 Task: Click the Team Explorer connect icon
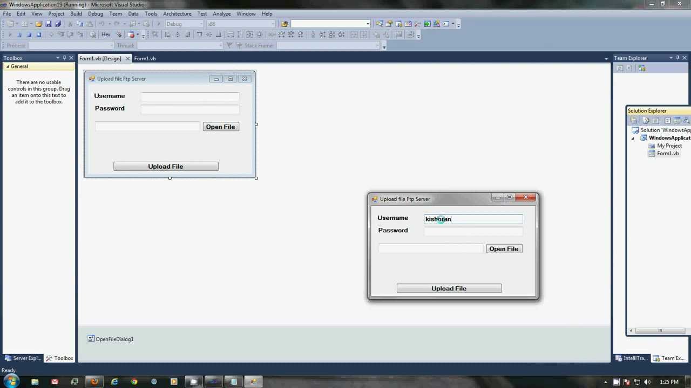point(642,68)
